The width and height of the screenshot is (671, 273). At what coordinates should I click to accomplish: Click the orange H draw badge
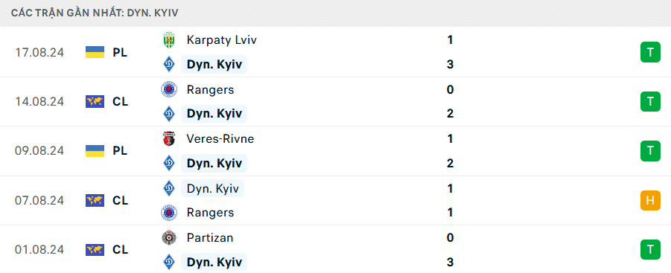pos(650,200)
